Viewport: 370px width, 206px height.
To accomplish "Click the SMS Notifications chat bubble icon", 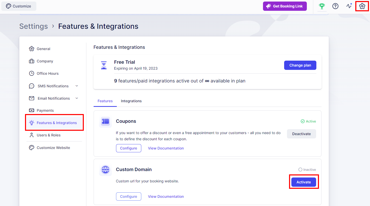I will pyautogui.click(x=31, y=86).
